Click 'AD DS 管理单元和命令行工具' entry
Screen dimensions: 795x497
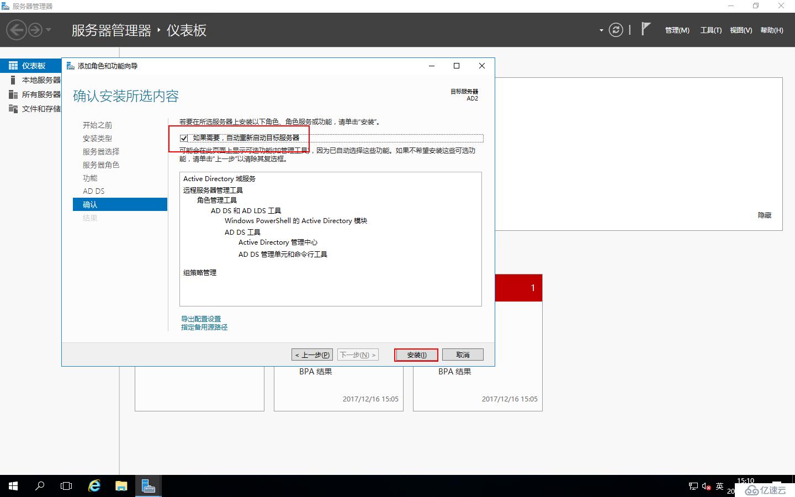point(283,255)
